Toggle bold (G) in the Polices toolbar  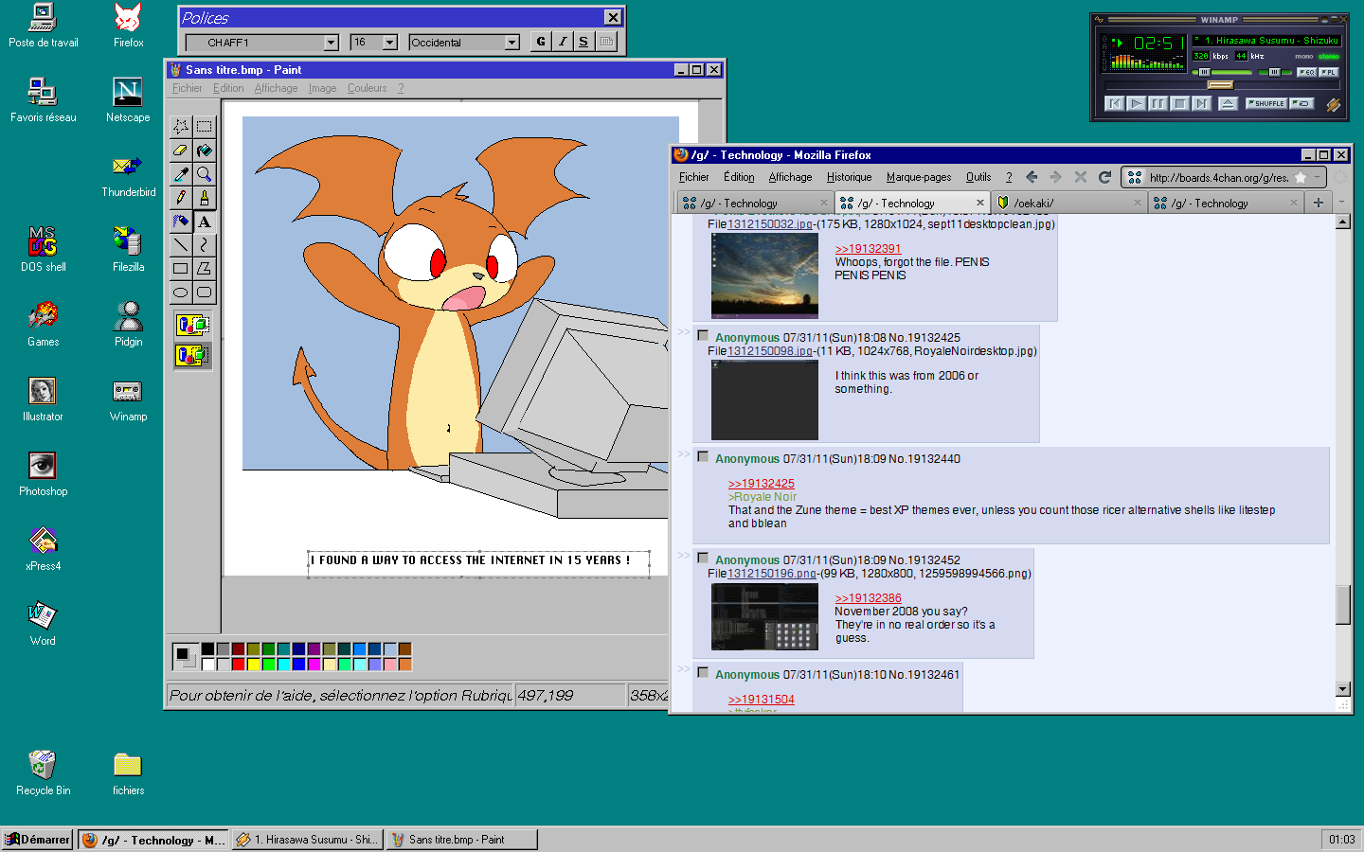[x=541, y=42]
